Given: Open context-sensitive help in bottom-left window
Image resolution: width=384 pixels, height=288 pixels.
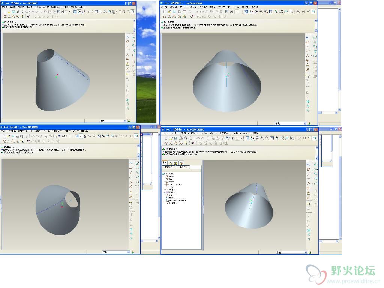Looking at the screenshot, I should click(28, 141).
